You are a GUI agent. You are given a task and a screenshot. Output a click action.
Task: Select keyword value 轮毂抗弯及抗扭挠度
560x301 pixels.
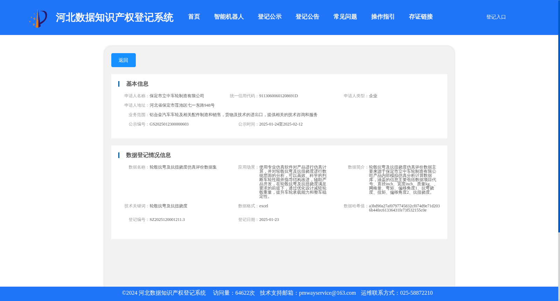[168, 206]
